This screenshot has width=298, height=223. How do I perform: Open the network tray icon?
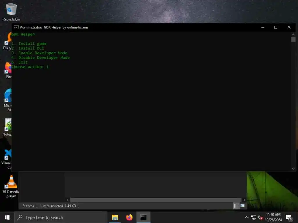click(x=253, y=217)
